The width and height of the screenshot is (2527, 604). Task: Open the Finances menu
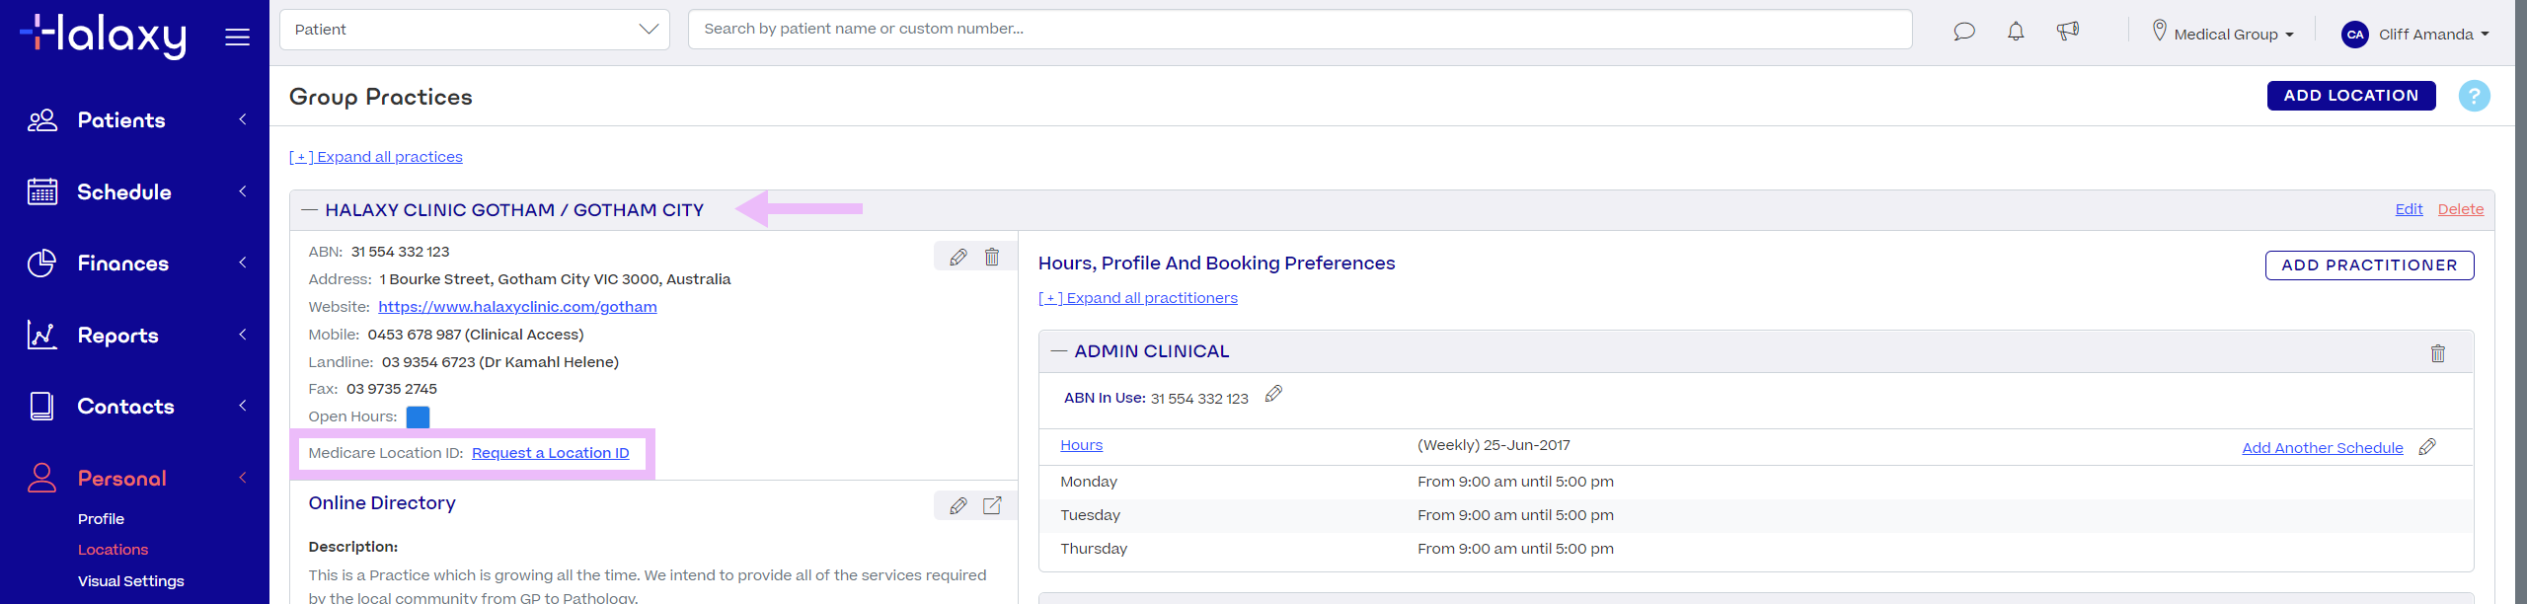(123, 264)
